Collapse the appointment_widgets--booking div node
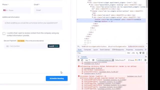Viewport: 160px width, 90px height. [x=89, y=5]
